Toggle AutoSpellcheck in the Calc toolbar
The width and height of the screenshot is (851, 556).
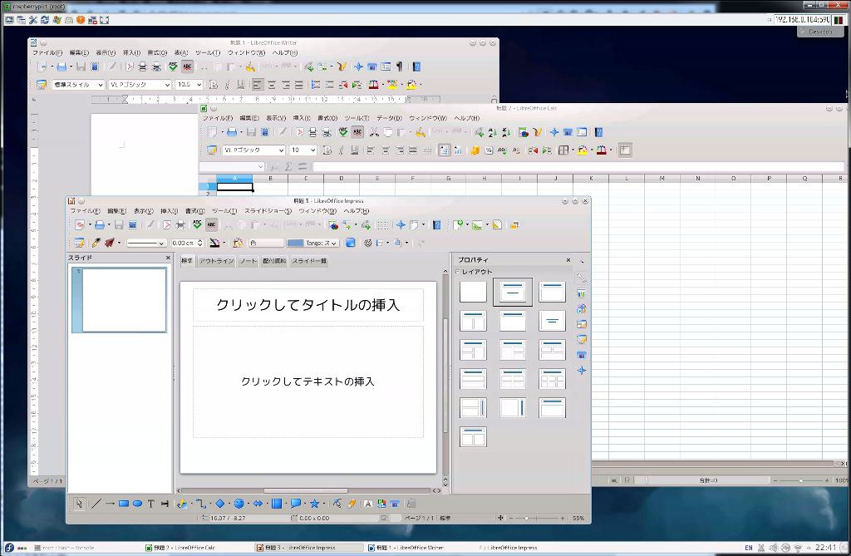click(x=357, y=132)
